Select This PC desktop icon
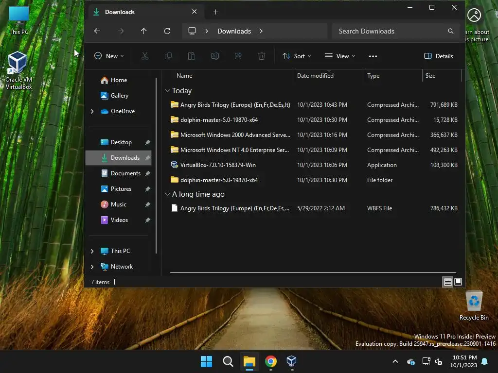498x373 pixels. pos(19,20)
